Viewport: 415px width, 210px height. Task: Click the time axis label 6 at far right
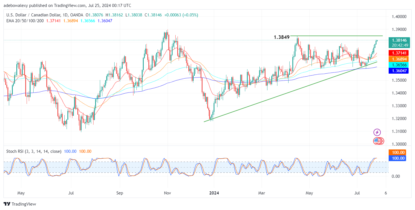(x=386, y=192)
